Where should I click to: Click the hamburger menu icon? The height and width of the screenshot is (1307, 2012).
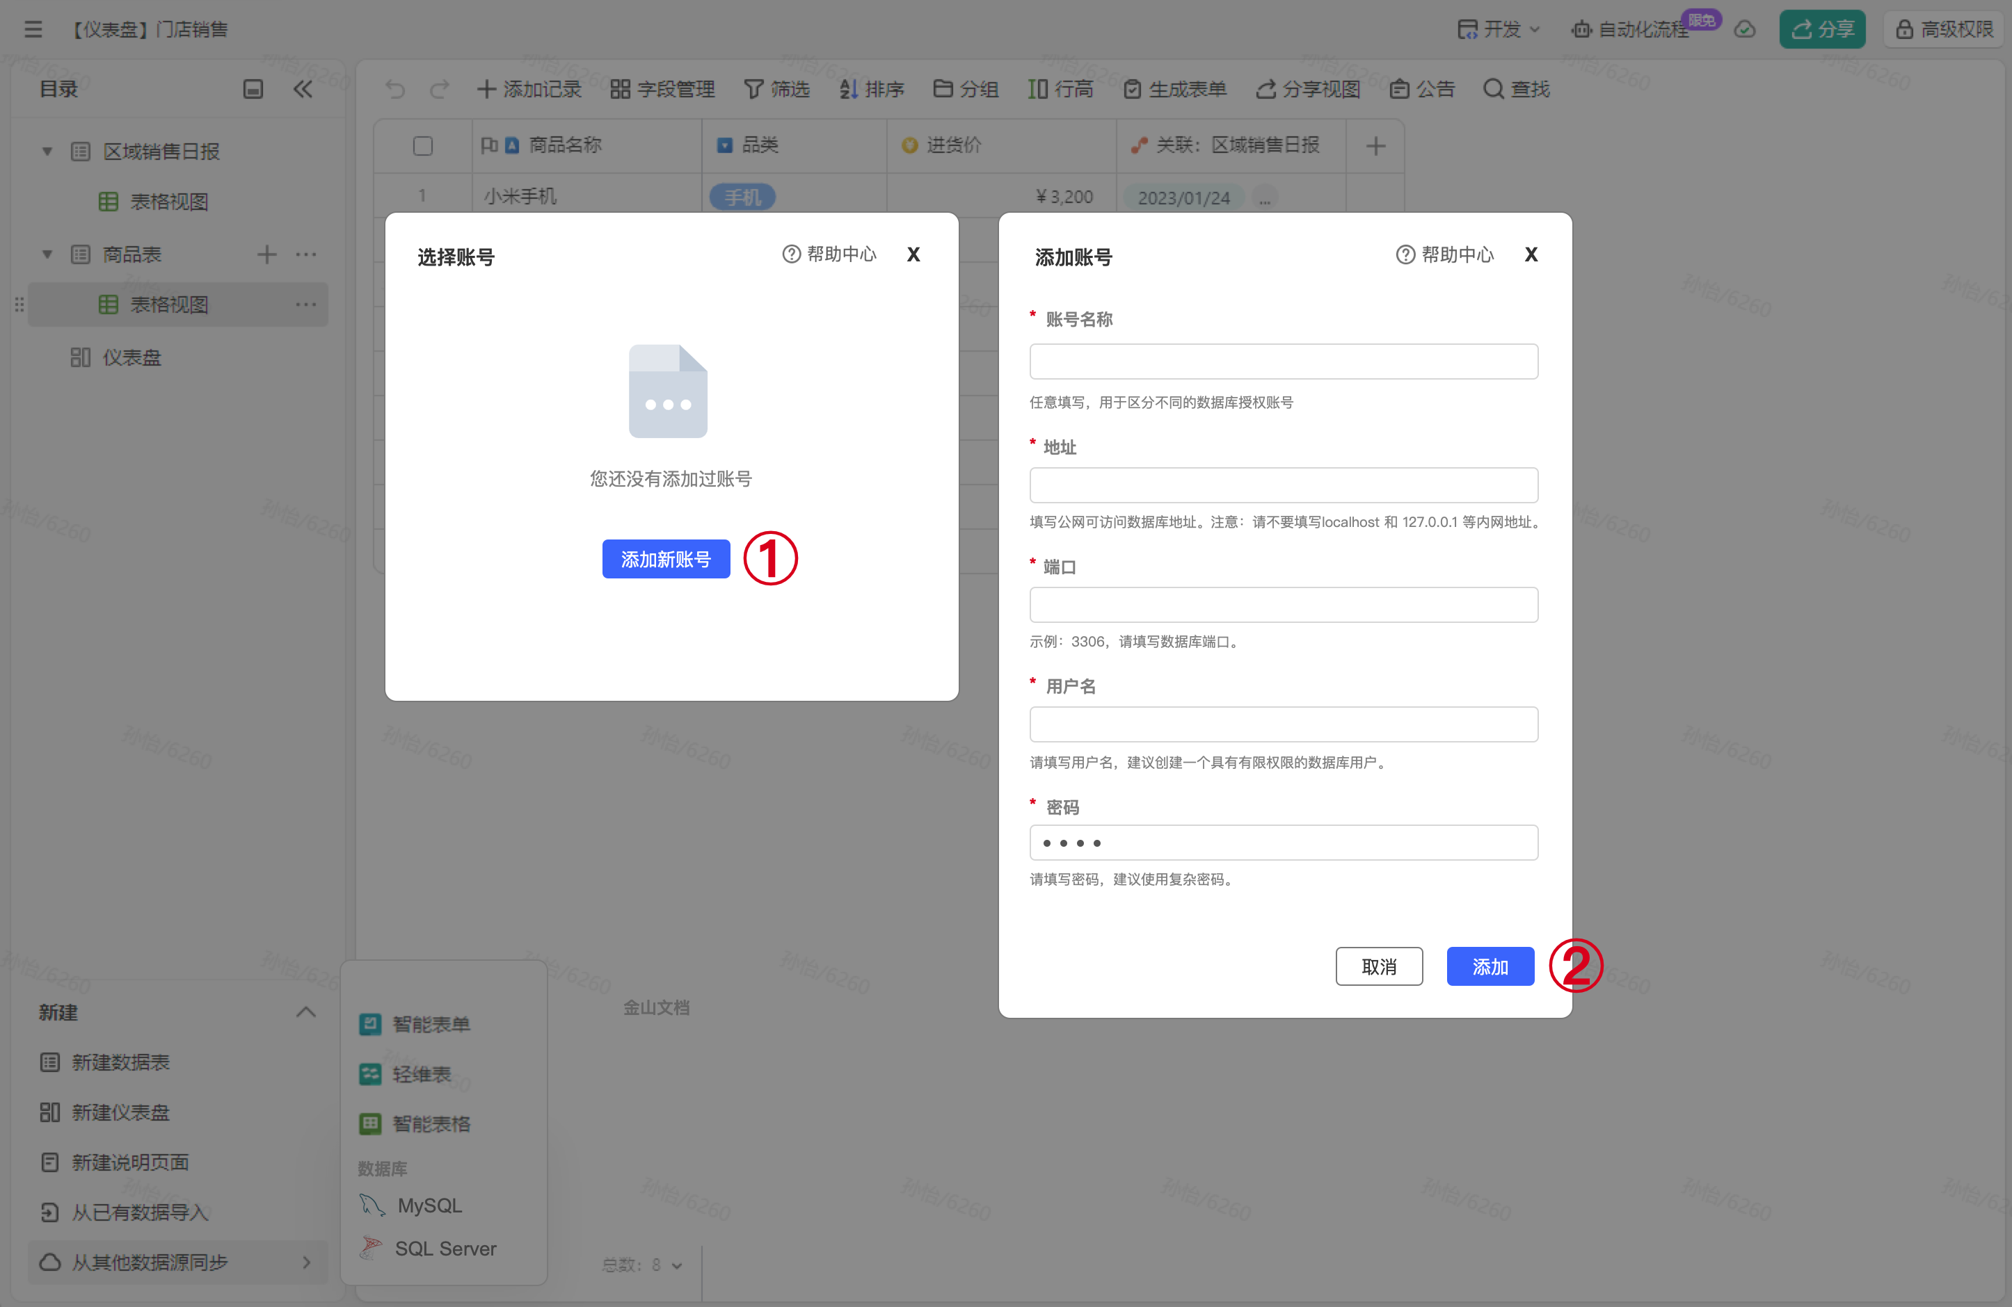[x=33, y=30]
